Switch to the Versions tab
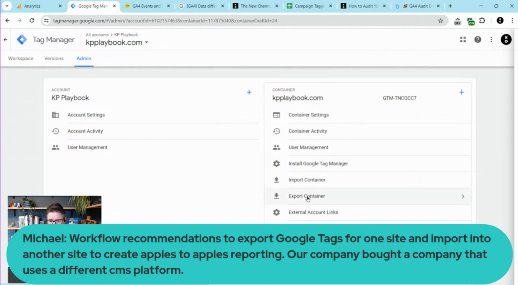Image resolution: width=518 pixels, height=285 pixels. tap(54, 59)
